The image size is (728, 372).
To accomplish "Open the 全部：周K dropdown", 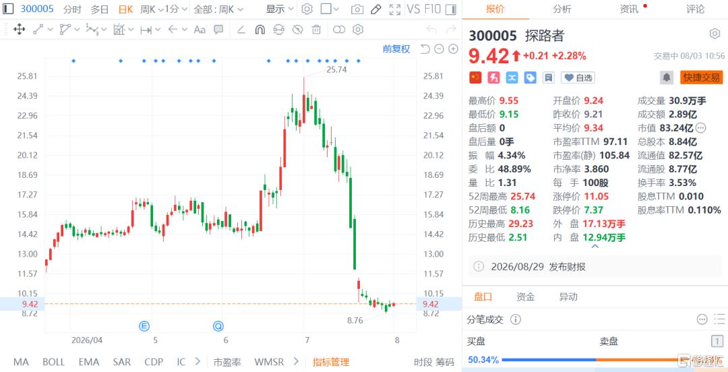I will [218, 9].
